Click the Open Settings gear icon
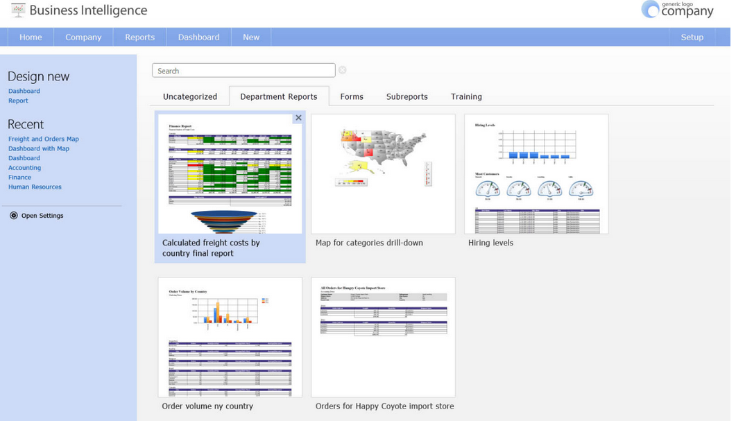 pyautogui.click(x=14, y=216)
